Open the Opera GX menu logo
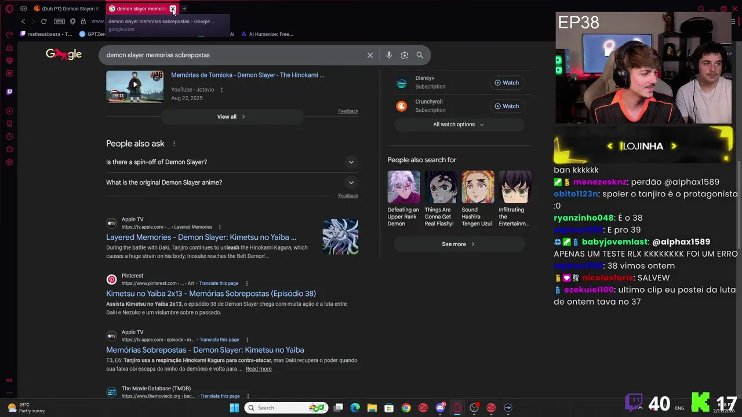 (x=9, y=9)
